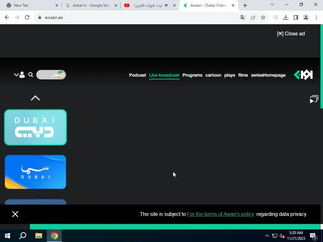Switch to dubai tv Google Search tab

click(91, 5)
